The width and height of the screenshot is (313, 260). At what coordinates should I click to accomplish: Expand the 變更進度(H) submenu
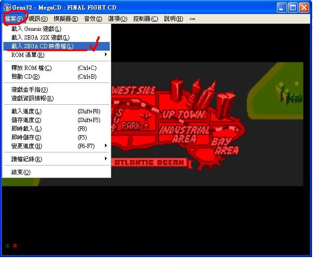(56, 146)
